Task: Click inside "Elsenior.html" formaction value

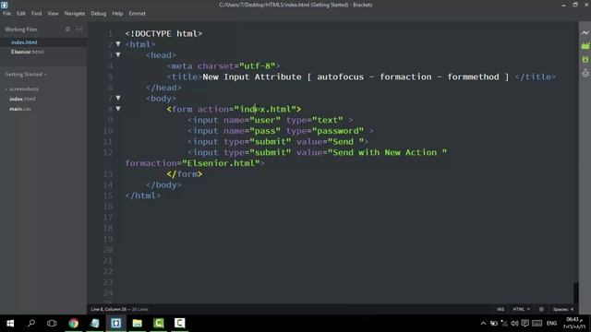Action: click(221, 163)
